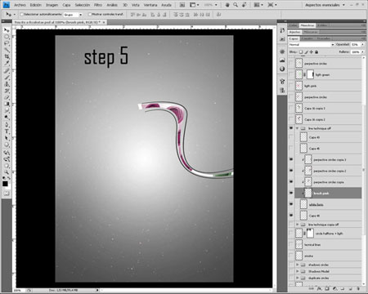Select the Move tool in the toolbox
Image resolution: width=368 pixels, height=294 pixels.
(7, 30)
